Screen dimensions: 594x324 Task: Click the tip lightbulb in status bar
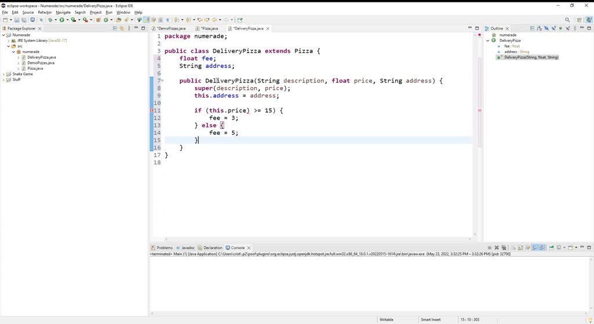590,320
